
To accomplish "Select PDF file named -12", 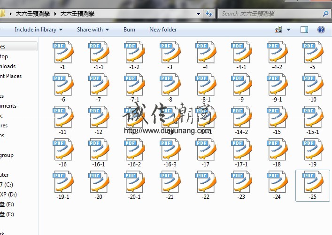I will click(99, 120).
